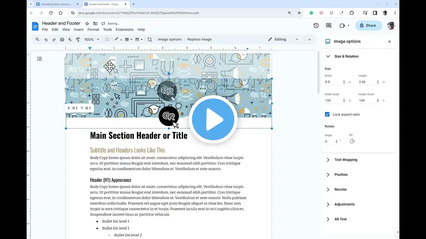Go to Chrome home page
The height and width of the screenshot is (239, 426).
click(x=61, y=13)
